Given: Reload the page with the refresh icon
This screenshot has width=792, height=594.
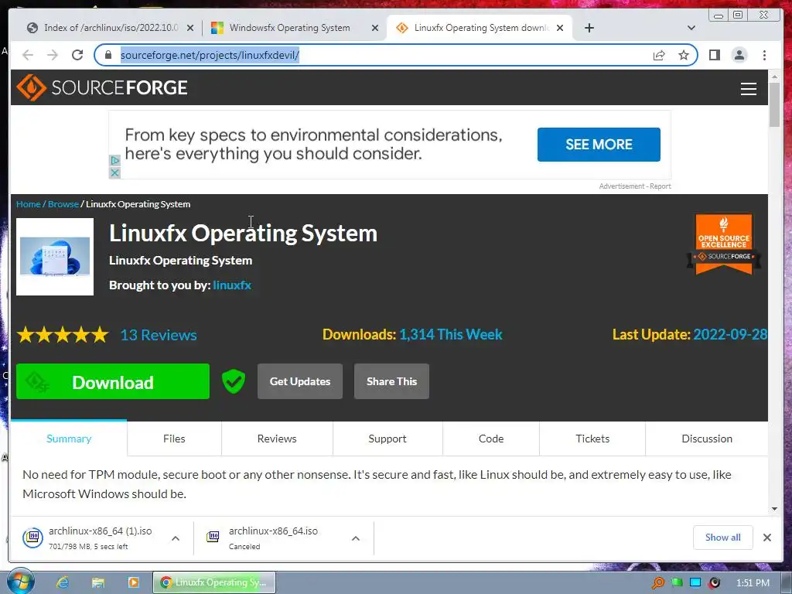Looking at the screenshot, I should click(77, 55).
